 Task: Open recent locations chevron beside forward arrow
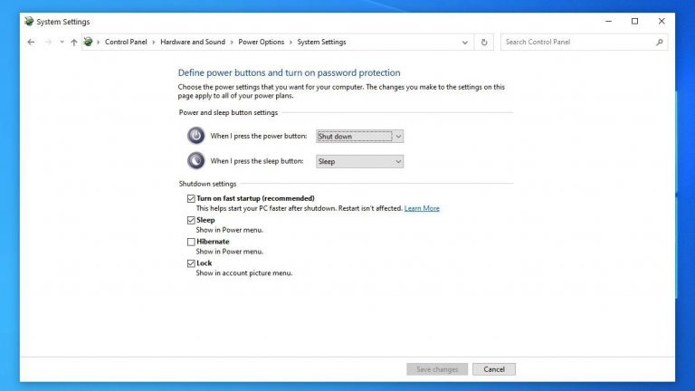62,43
